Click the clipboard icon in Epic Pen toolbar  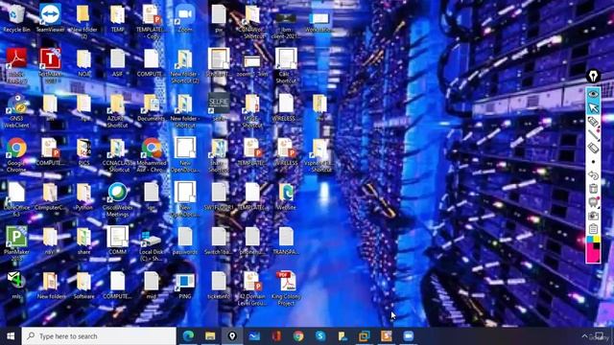pos(593,228)
